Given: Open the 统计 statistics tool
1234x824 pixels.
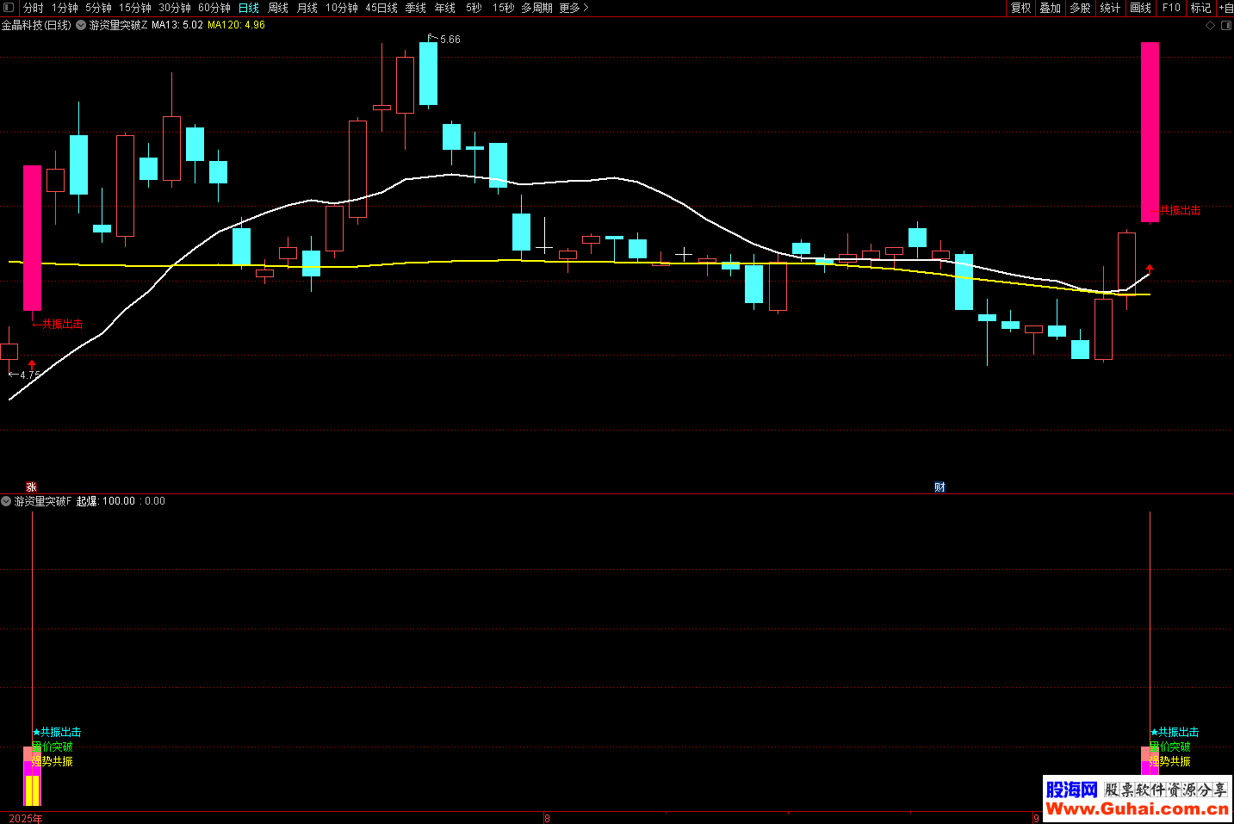Looking at the screenshot, I should click(x=1111, y=8).
